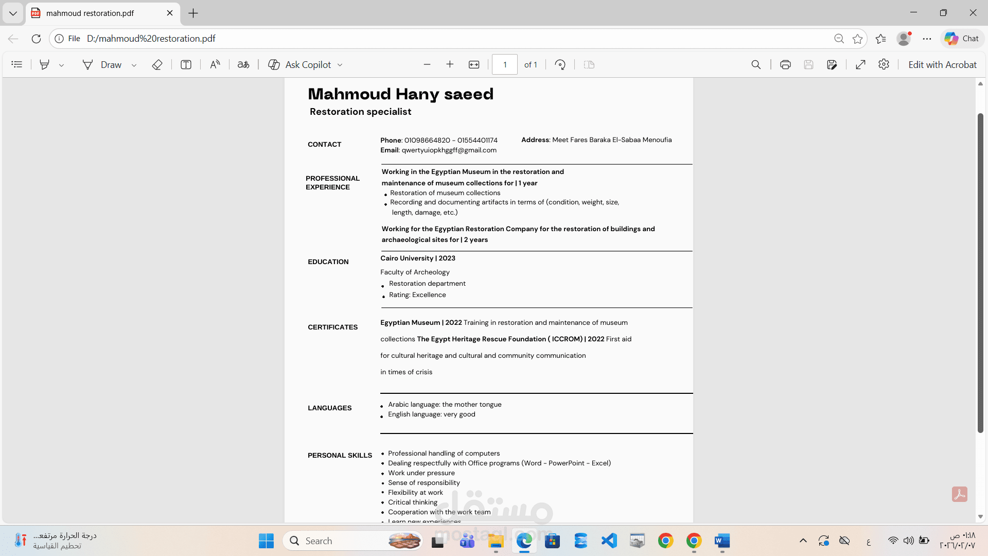This screenshot has width=988, height=556.
Task: Open the tab search chevron menu
Action: pyautogui.click(x=13, y=13)
